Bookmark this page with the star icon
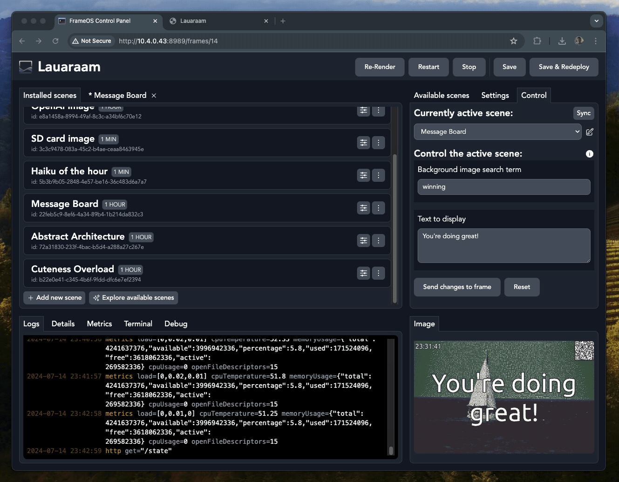The height and width of the screenshot is (482, 619). [x=513, y=41]
